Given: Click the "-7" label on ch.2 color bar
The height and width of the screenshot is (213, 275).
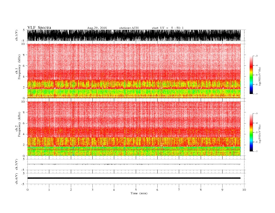Looking at the screenshot, I should (x=256, y=151).
